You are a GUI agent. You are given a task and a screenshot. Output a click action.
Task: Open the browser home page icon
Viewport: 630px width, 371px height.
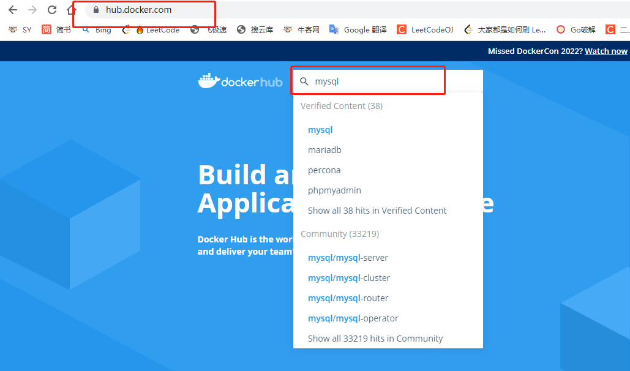72,10
